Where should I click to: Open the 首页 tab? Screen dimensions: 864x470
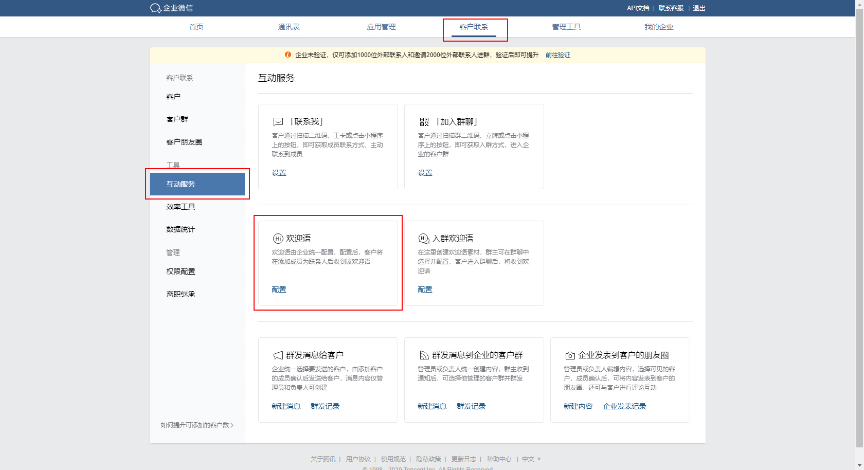196,27
